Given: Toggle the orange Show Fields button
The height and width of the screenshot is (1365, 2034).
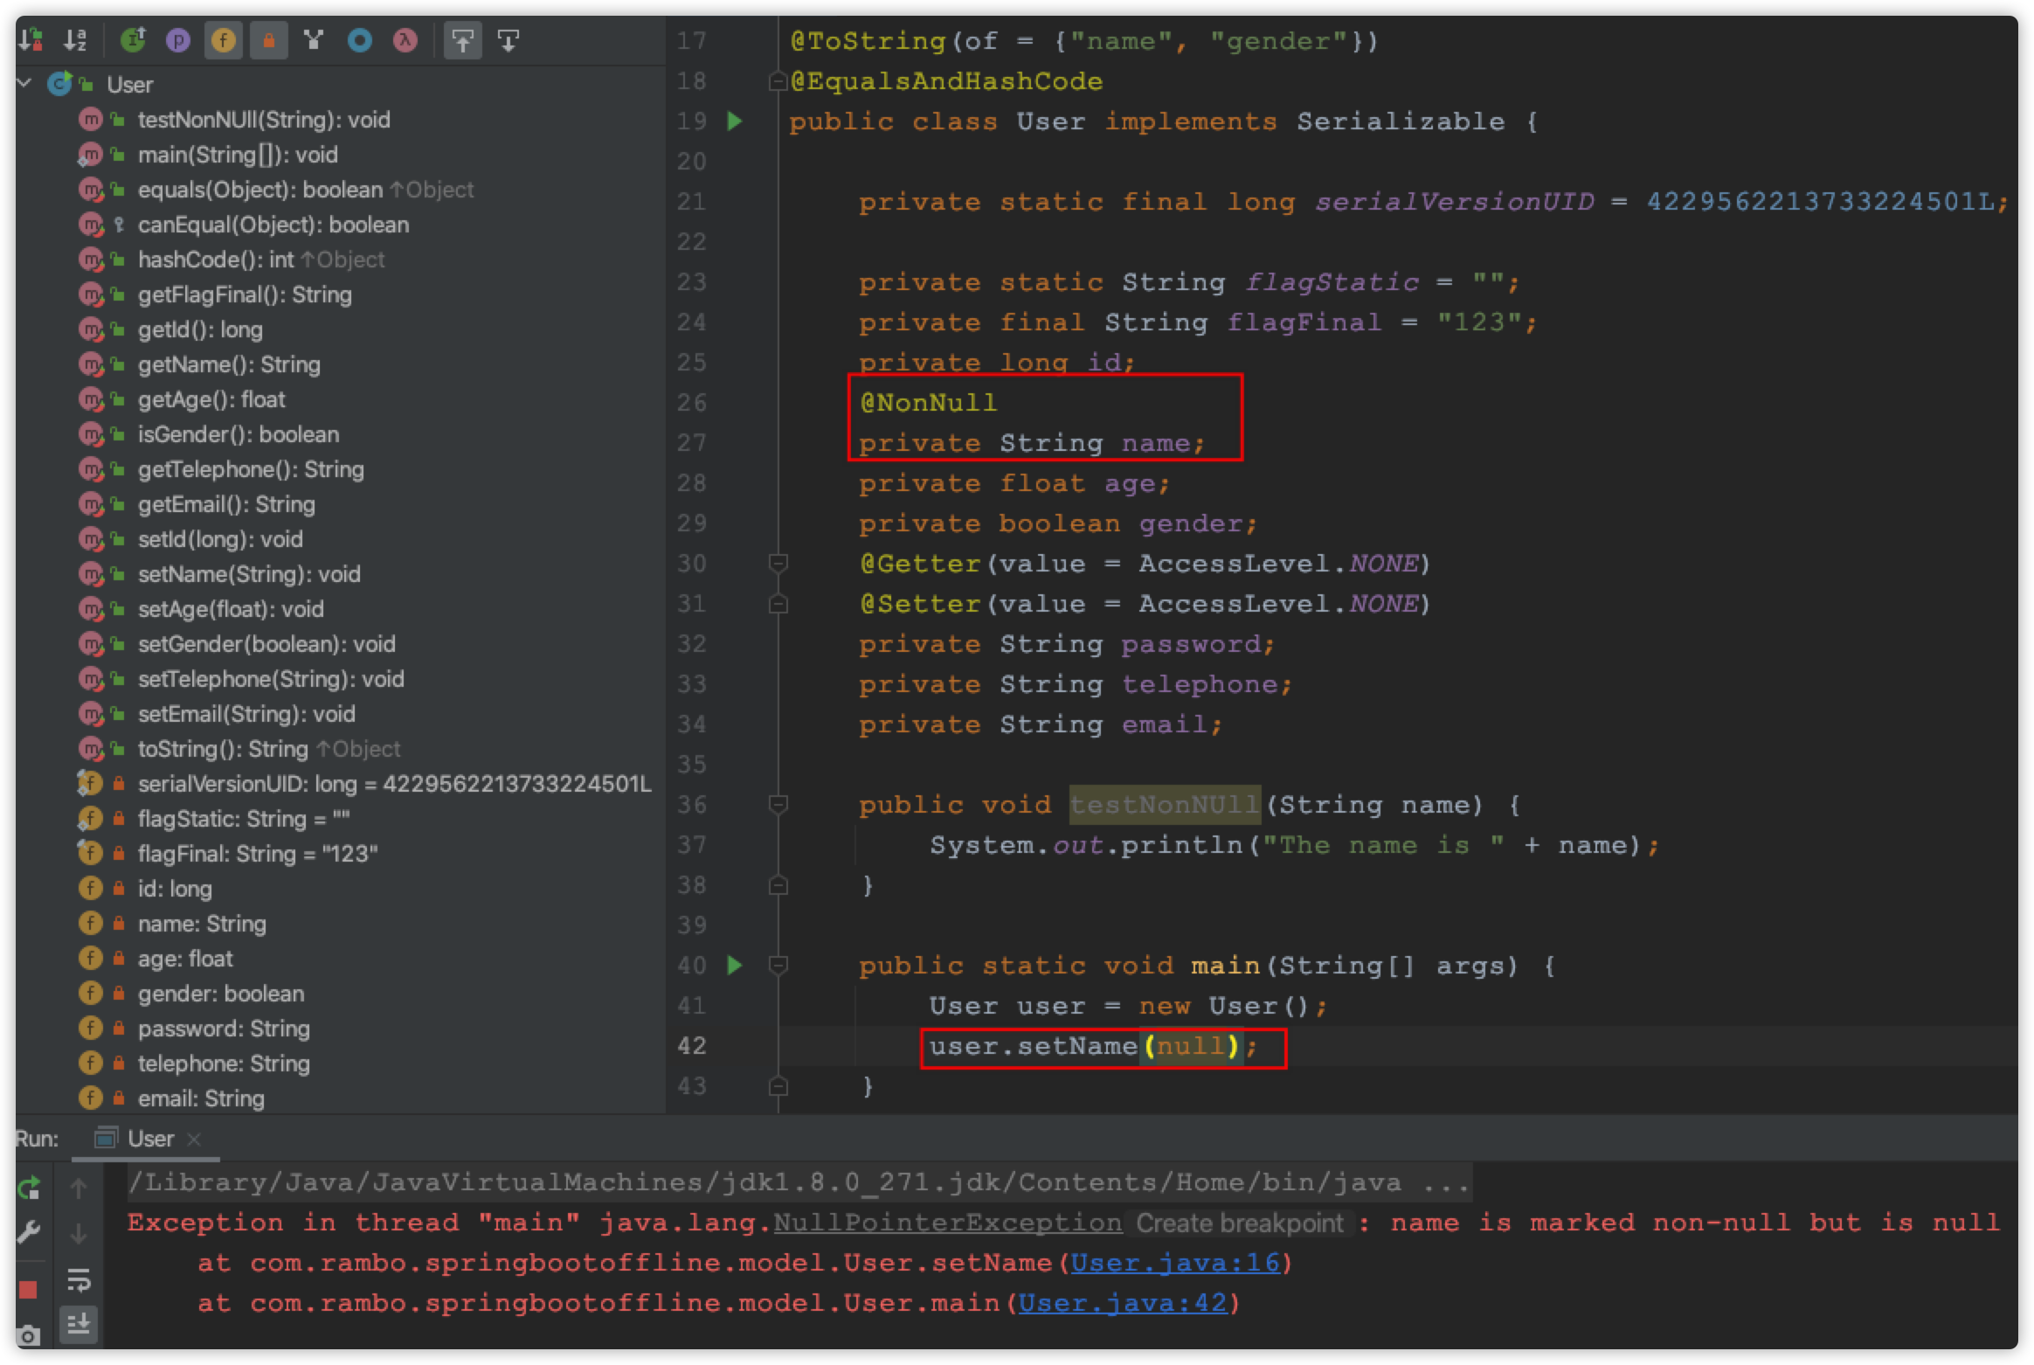Looking at the screenshot, I should point(224,40).
